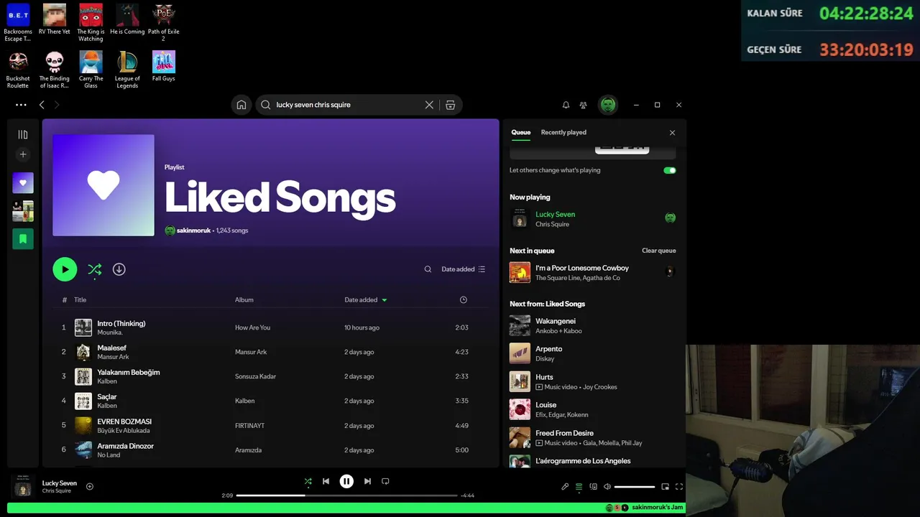Adjust the volume slider
920x517 pixels.
pyautogui.click(x=635, y=487)
